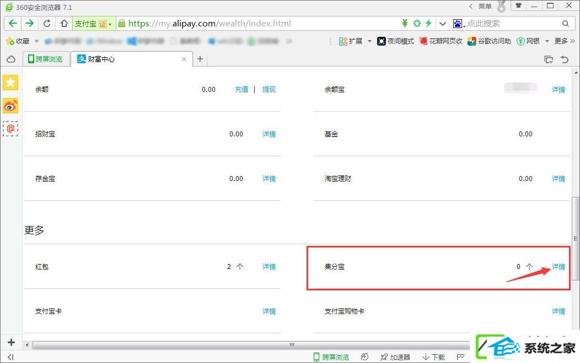Select the 财富中心 tab
The image size is (580, 363).
[x=131, y=59]
